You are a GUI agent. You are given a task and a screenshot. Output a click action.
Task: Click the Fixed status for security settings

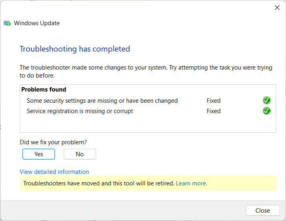tap(213, 100)
